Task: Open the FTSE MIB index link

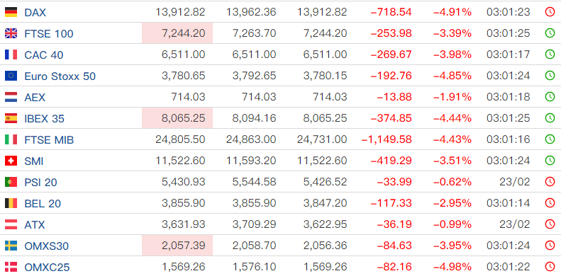Action: (49, 139)
